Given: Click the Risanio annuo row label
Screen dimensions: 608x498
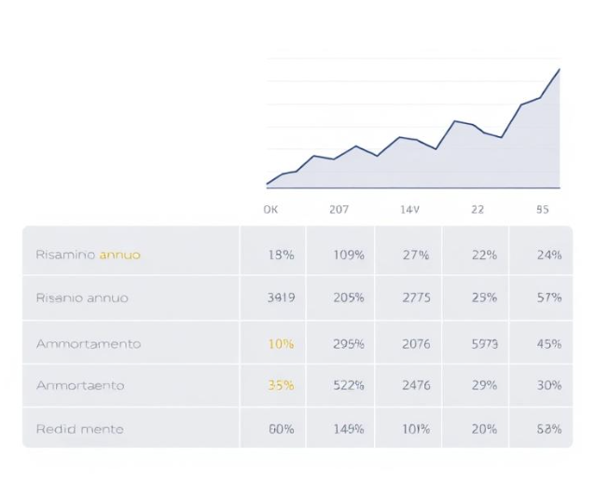Looking at the screenshot, I should [82, 297].
